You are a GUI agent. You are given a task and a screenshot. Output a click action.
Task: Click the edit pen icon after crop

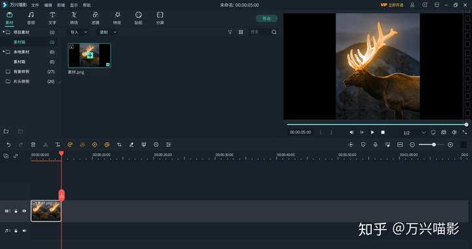132,145
